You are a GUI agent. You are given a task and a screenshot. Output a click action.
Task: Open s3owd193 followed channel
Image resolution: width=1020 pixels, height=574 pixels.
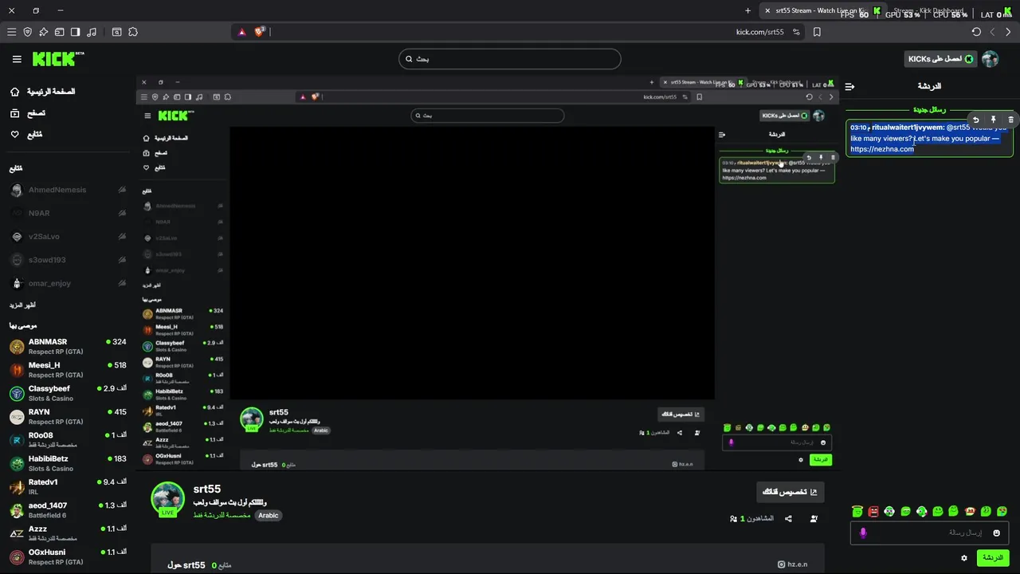[68, 260]
